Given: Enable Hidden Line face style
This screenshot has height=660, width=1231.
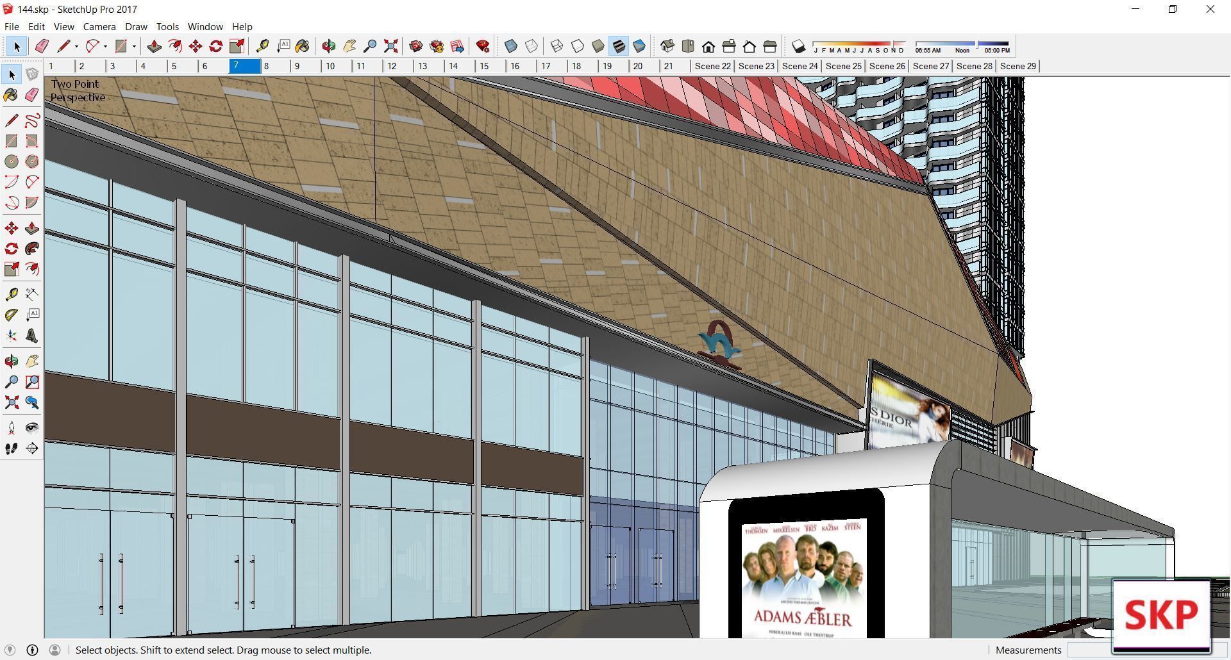Looking at the screenshot, I should pos(578,46).
